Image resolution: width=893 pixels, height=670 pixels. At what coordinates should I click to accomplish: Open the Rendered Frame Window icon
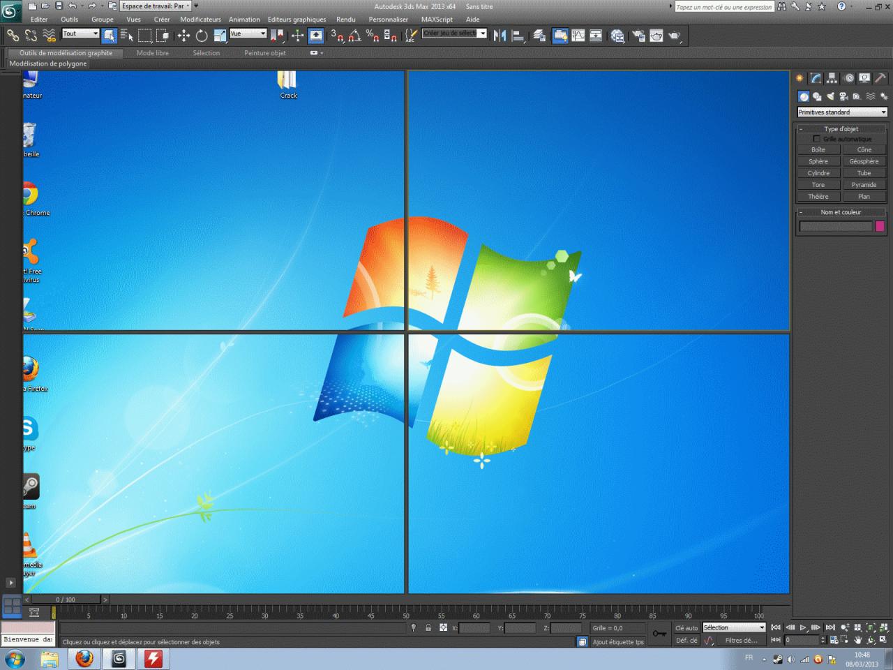tap(656, 36)
